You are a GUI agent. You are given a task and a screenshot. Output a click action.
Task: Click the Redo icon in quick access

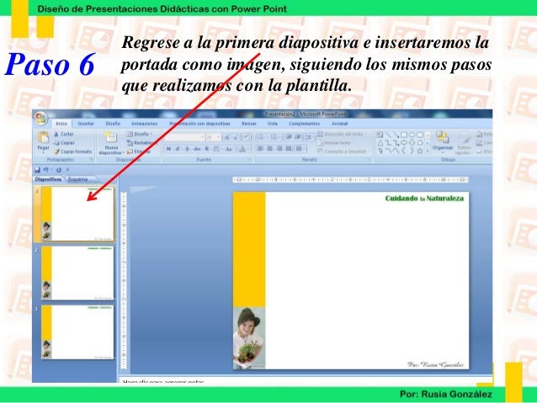[x=59, y=170]
